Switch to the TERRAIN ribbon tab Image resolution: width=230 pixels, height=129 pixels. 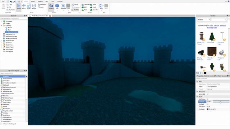40,1
